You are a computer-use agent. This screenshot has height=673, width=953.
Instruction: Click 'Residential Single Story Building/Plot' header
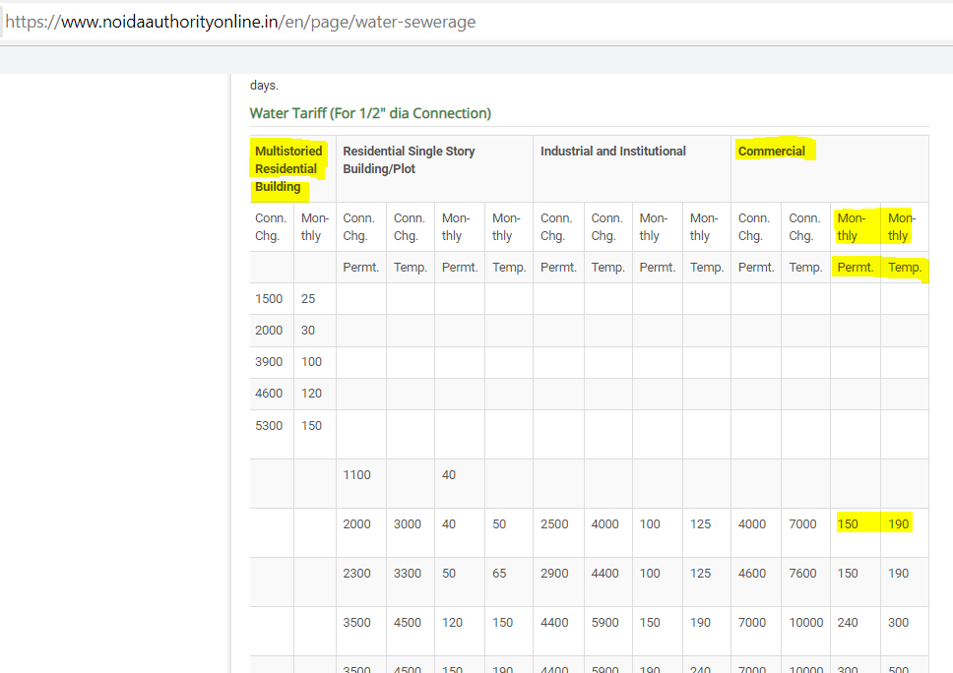[434, 169]
